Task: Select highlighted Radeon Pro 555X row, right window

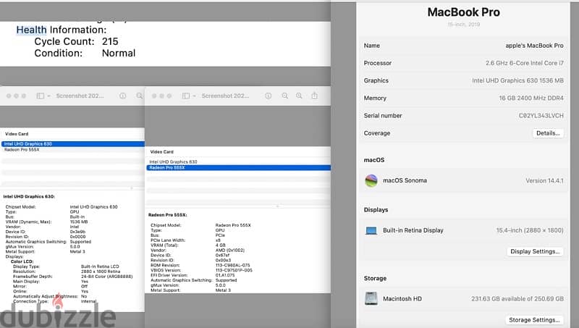Action: click(239, 168)
